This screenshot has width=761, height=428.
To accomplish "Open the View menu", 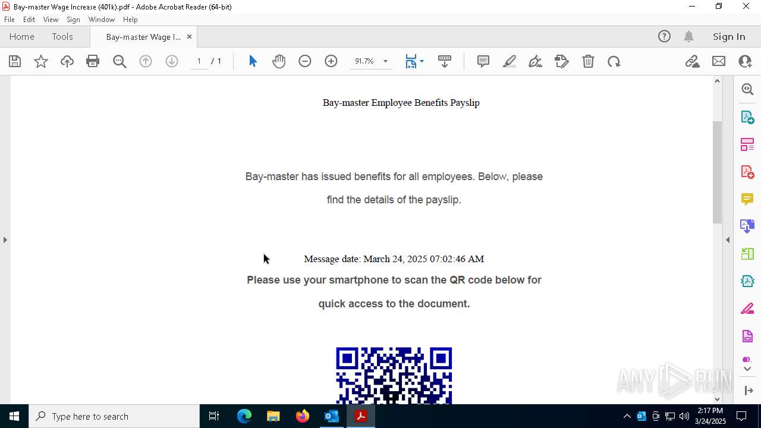I will click(x=51, y=19).
